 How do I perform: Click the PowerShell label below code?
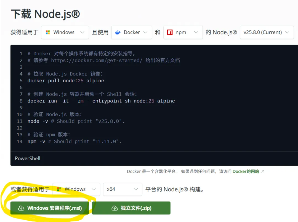28,158
